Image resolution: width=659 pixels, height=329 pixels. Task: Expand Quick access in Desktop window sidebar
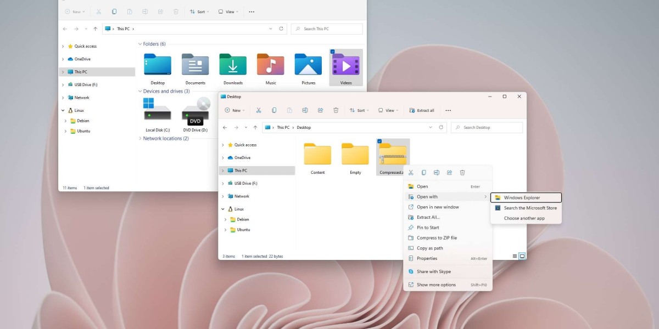[222, 145]
